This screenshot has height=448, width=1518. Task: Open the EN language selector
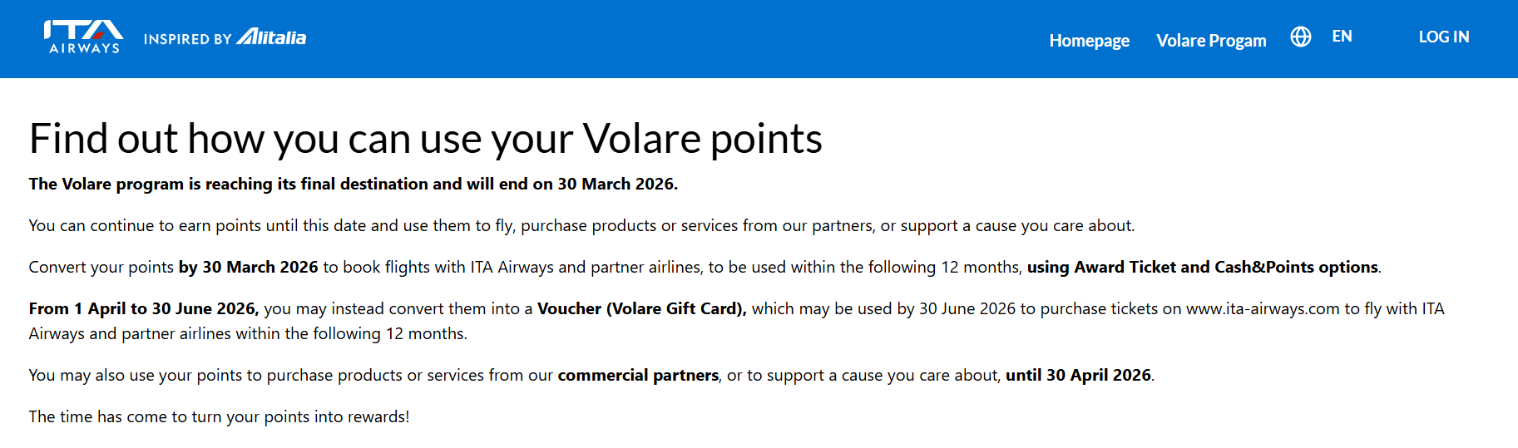(x=1342, y=37)
